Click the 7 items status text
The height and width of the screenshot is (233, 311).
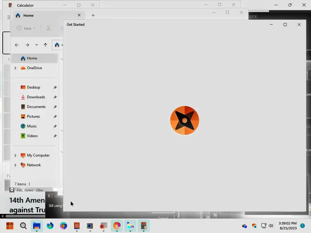(x=20, y=184)
